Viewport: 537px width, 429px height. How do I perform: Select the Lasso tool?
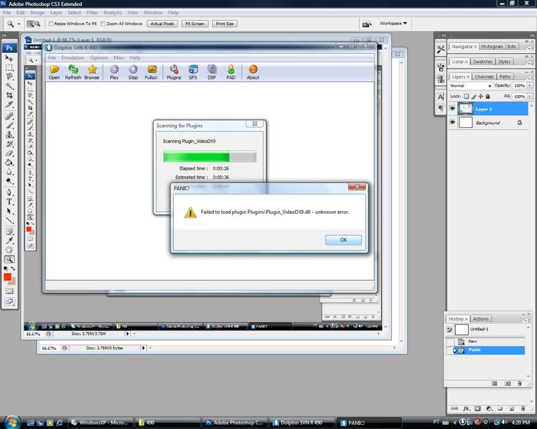[9, 76]
